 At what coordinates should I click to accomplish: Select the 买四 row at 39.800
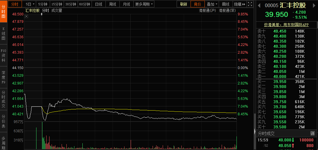pos(287,97)
